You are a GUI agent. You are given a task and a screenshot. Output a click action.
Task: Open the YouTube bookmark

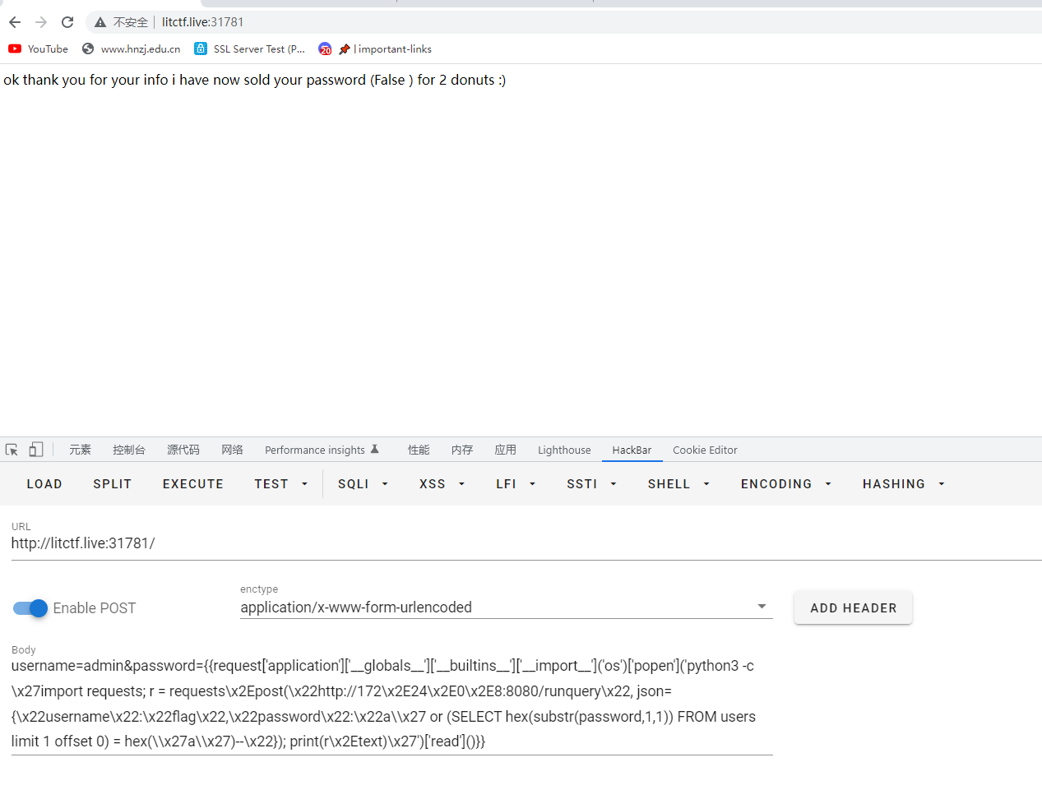pos(38,49)
